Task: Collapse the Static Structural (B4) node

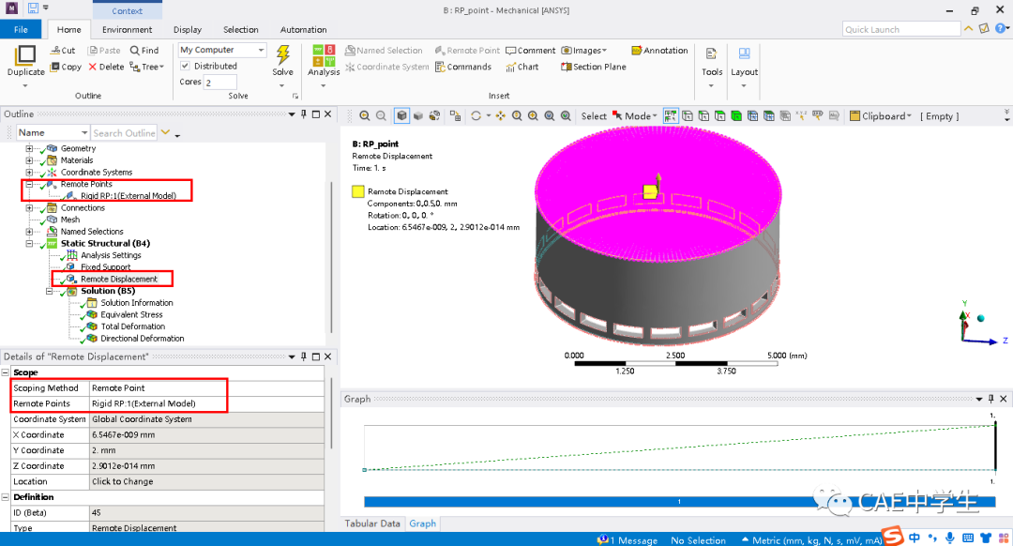Action: pos(29,244)
